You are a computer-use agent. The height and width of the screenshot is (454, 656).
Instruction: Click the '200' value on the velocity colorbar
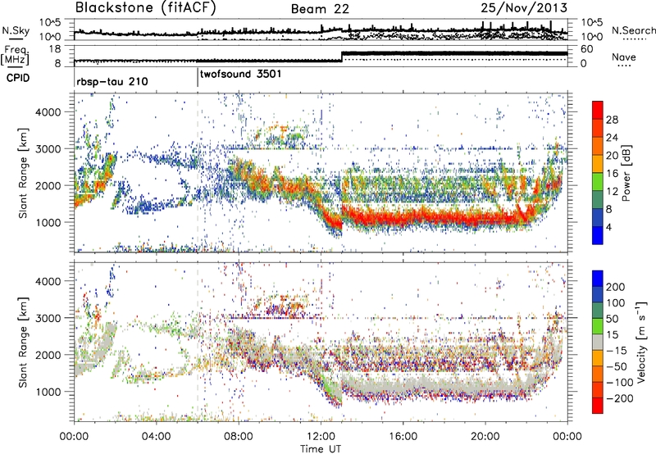[x=616, y=287]
